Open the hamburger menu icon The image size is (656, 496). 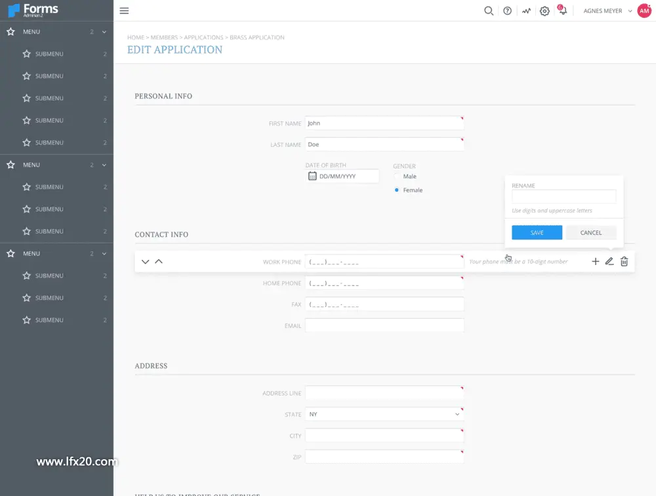click(x=124, y=11)
